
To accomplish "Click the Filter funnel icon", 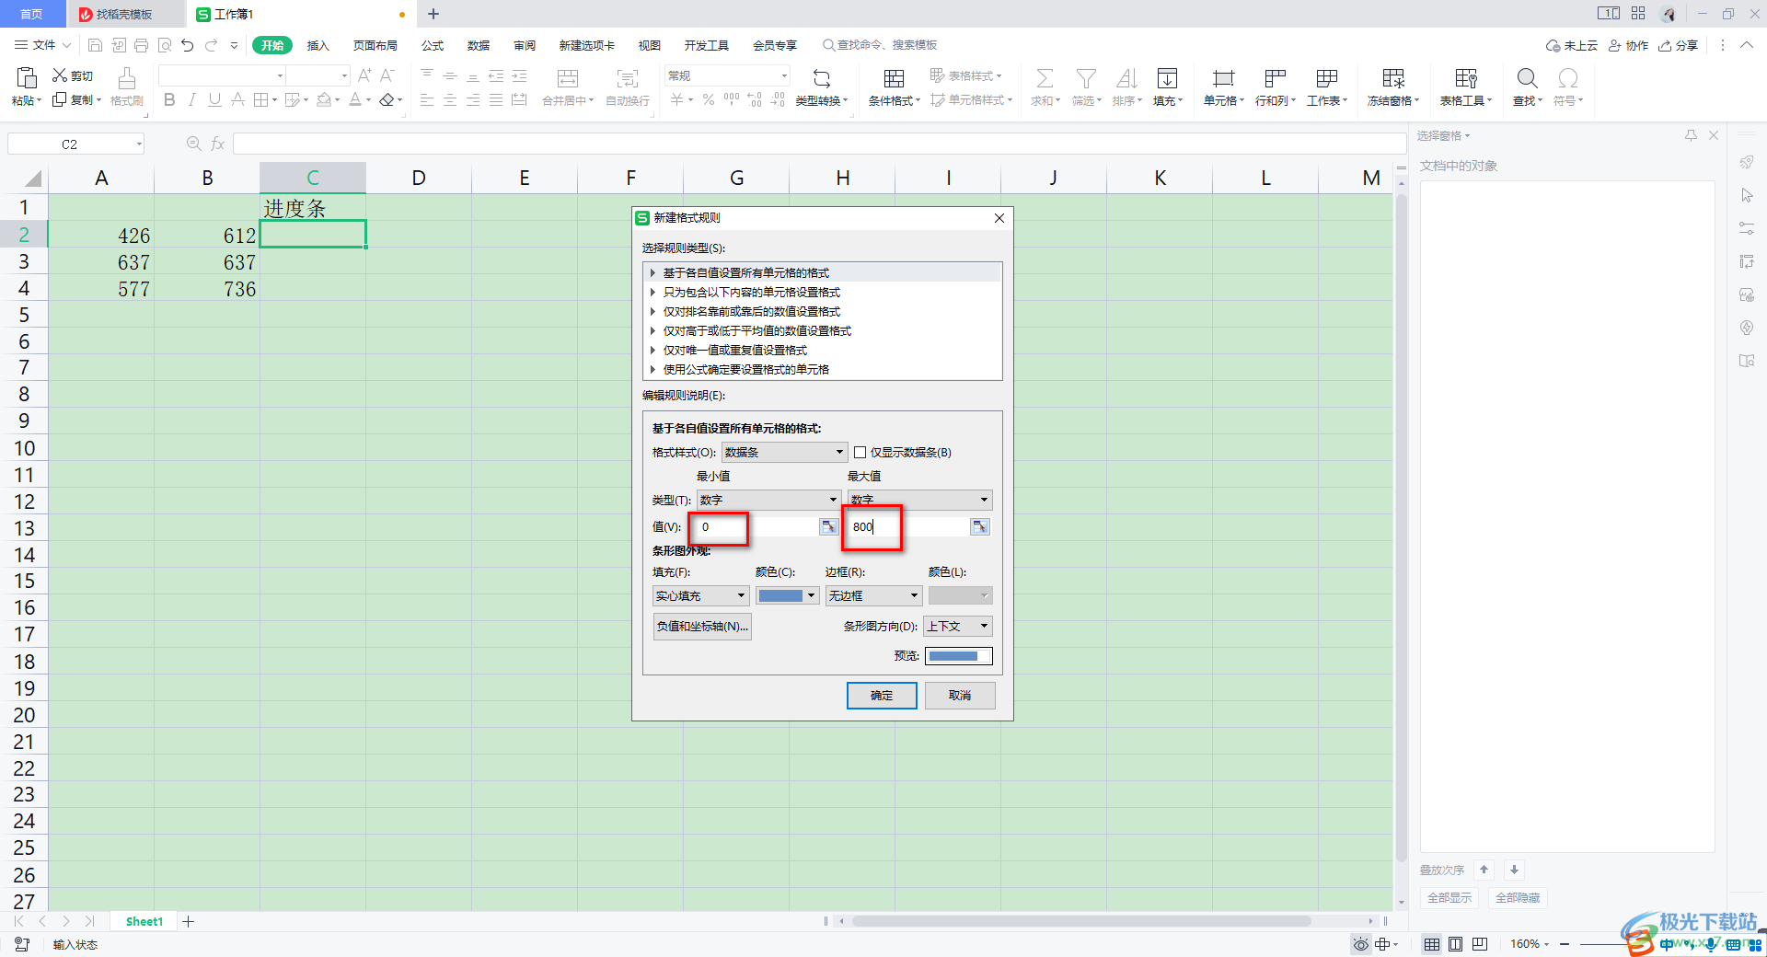I will click(1086, 78).
